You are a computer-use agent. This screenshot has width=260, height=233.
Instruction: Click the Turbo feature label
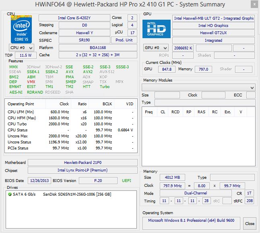[105, 86]
